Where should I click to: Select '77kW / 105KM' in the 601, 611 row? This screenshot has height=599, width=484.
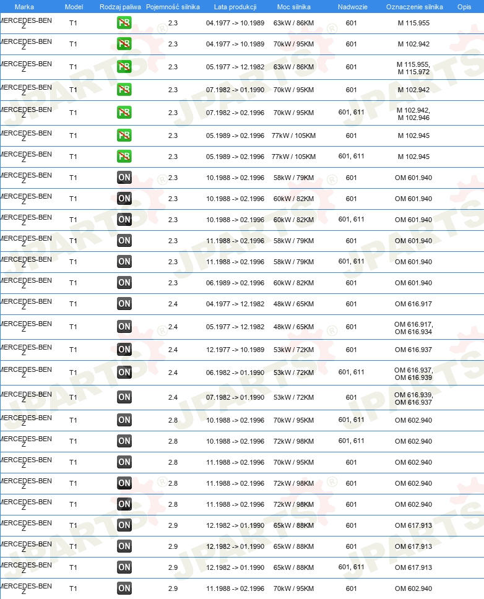[293, 157]
